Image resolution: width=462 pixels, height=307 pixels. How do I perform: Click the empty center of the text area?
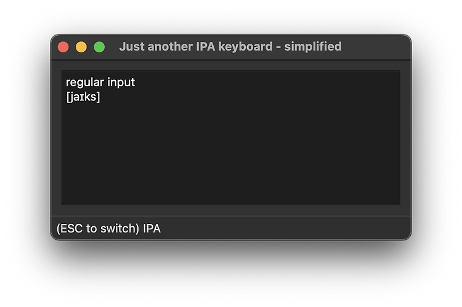pos(231,142)
